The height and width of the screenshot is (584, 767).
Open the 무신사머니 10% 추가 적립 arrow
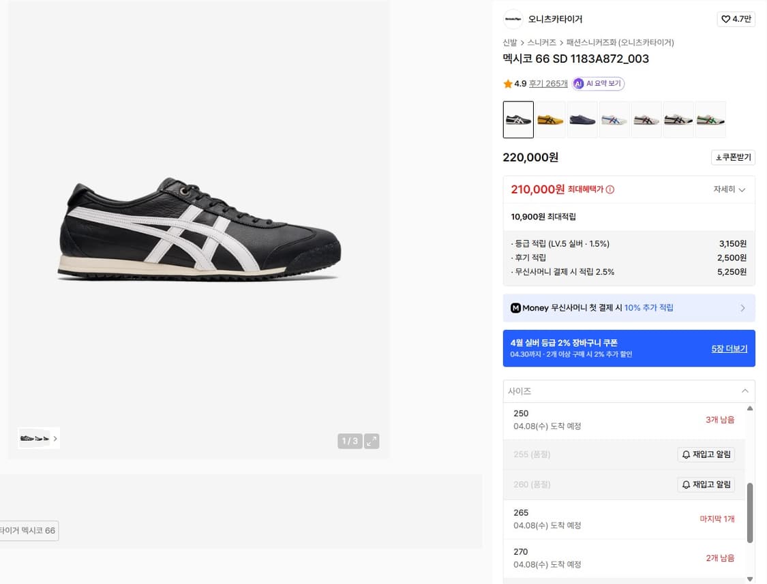point(742,307)
